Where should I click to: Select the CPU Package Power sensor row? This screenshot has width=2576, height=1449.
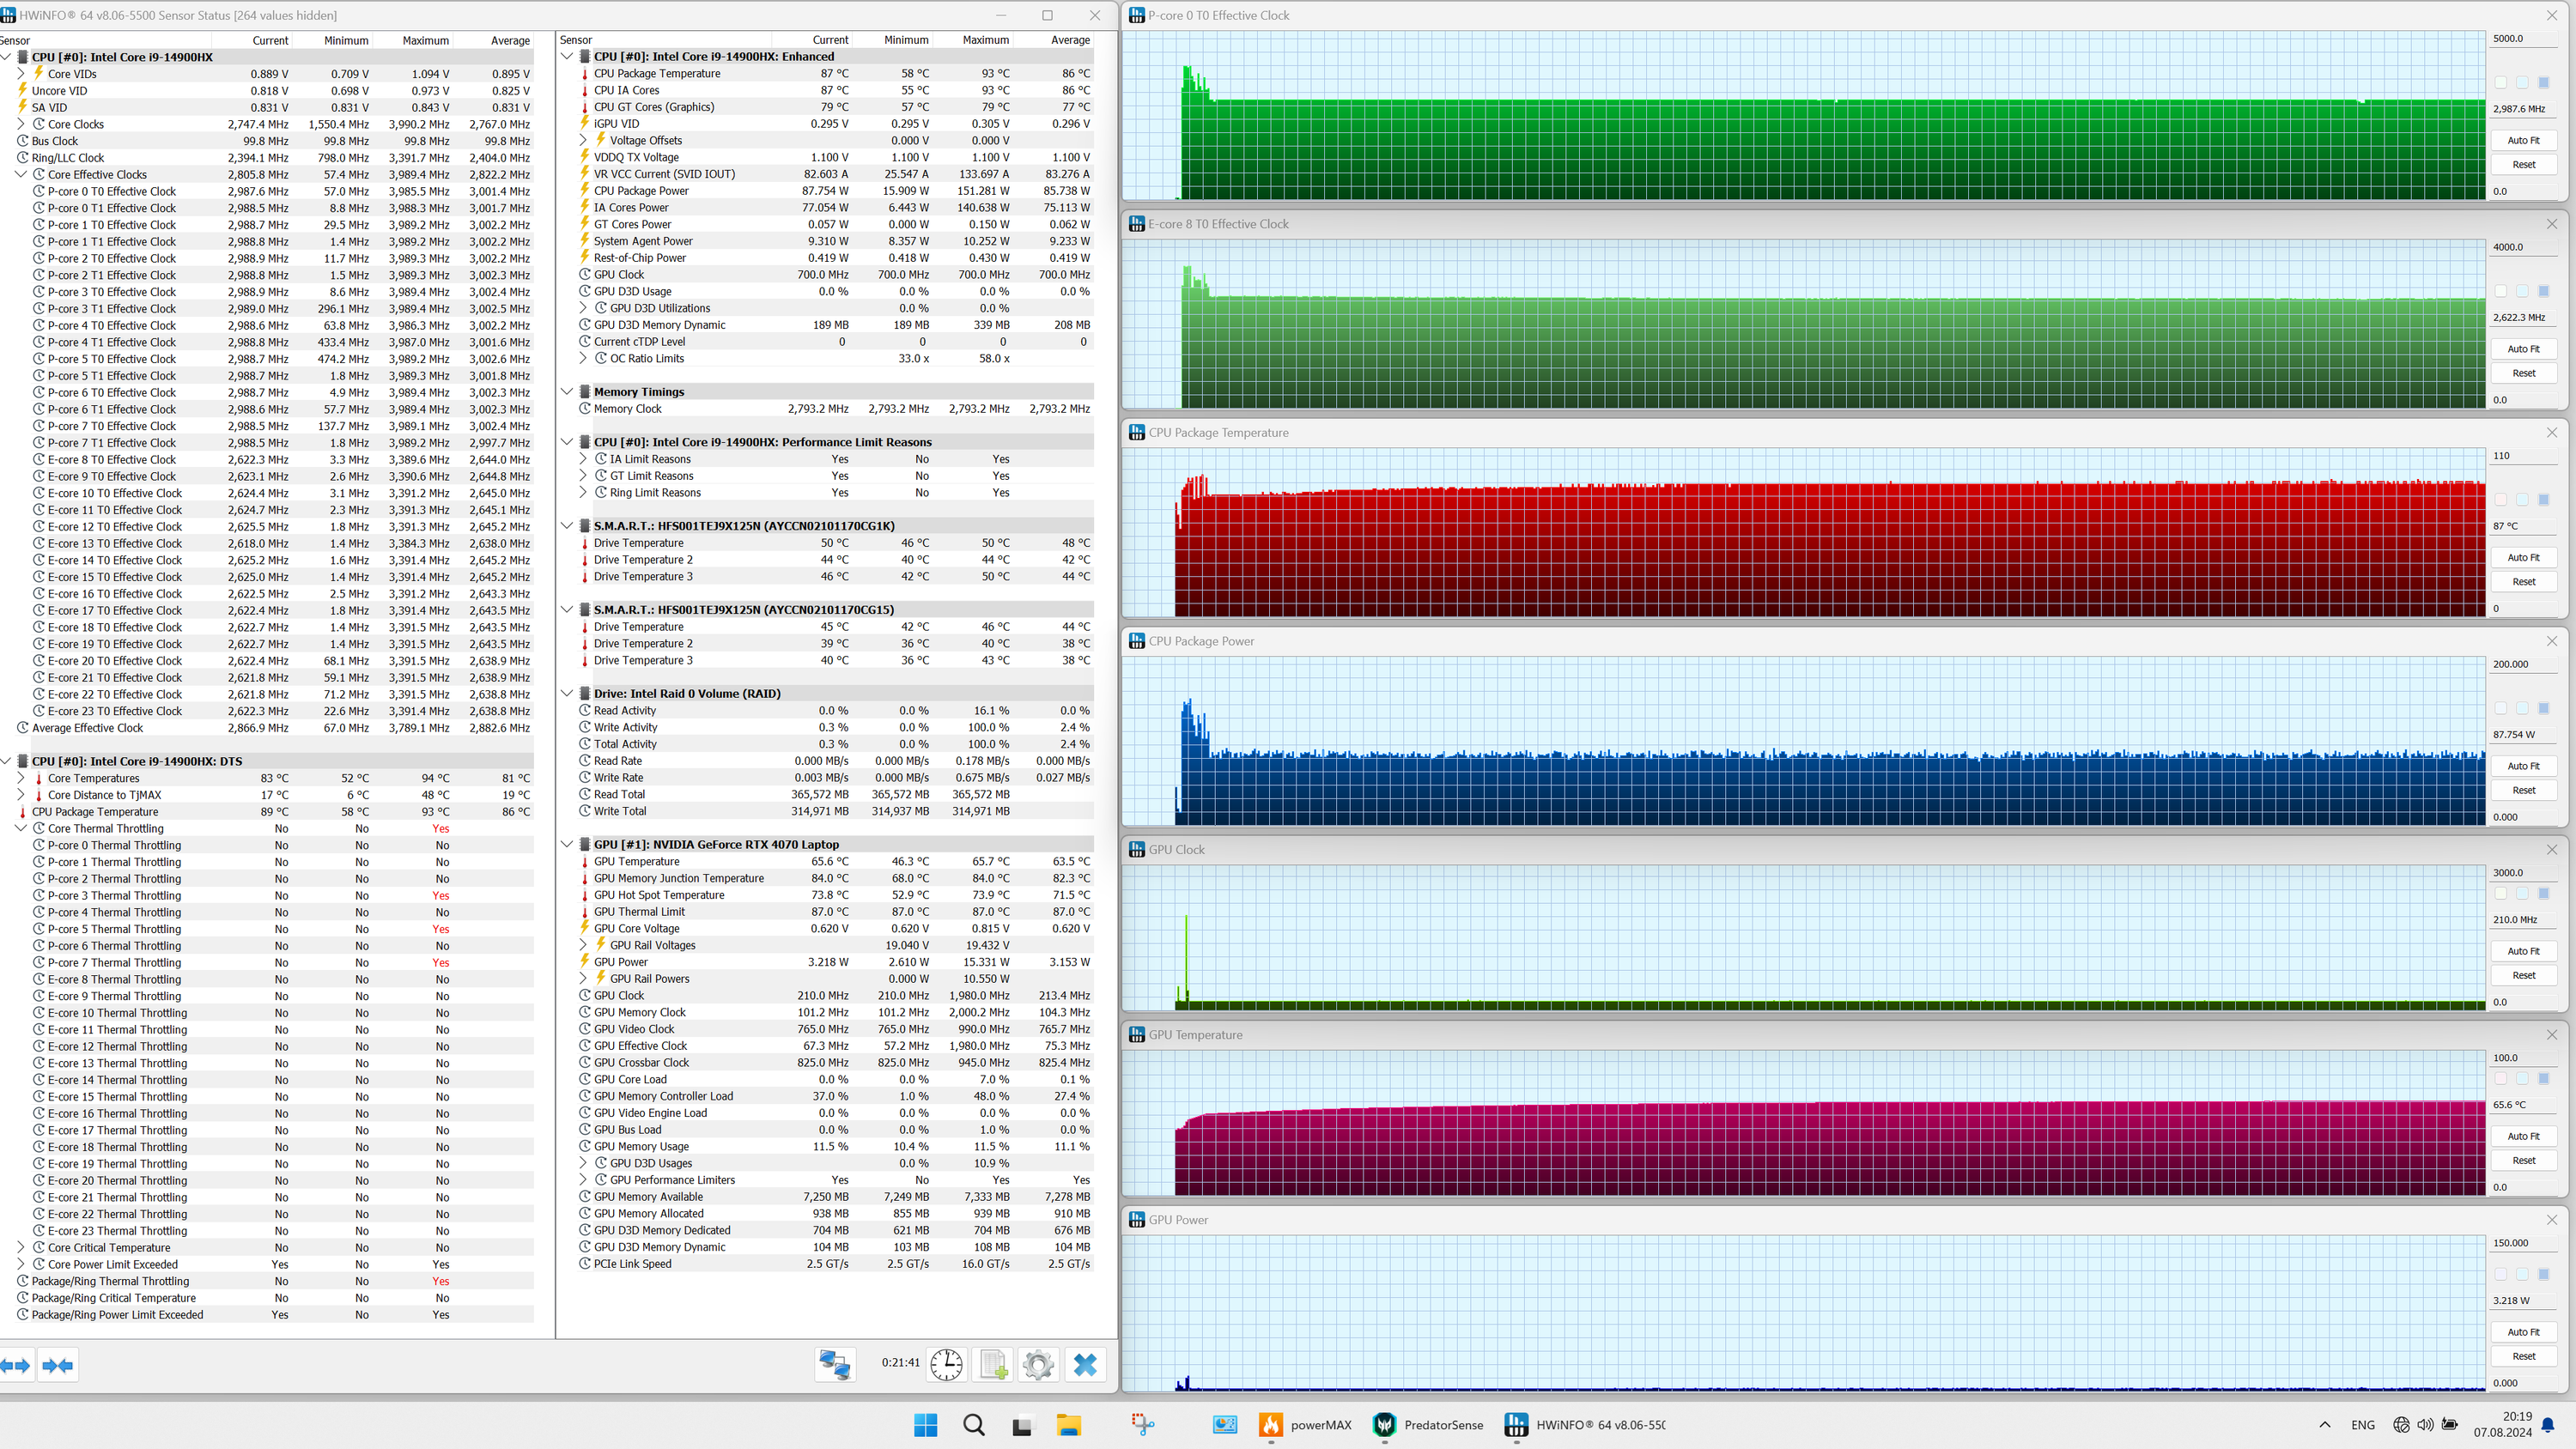tap(641, 191)
